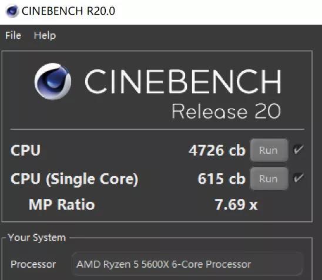Click the Cinebench title bar app icon
The width and height of the screenshot is (322, 280).
point(12,11)
